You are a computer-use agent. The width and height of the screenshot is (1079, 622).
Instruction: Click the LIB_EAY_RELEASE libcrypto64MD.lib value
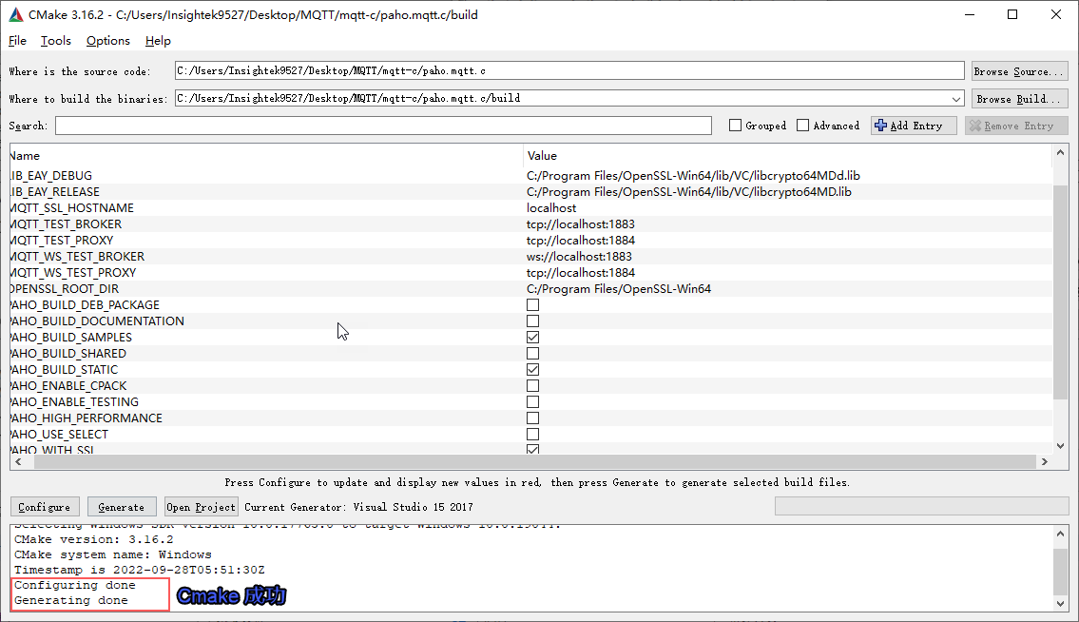[689, 192]
